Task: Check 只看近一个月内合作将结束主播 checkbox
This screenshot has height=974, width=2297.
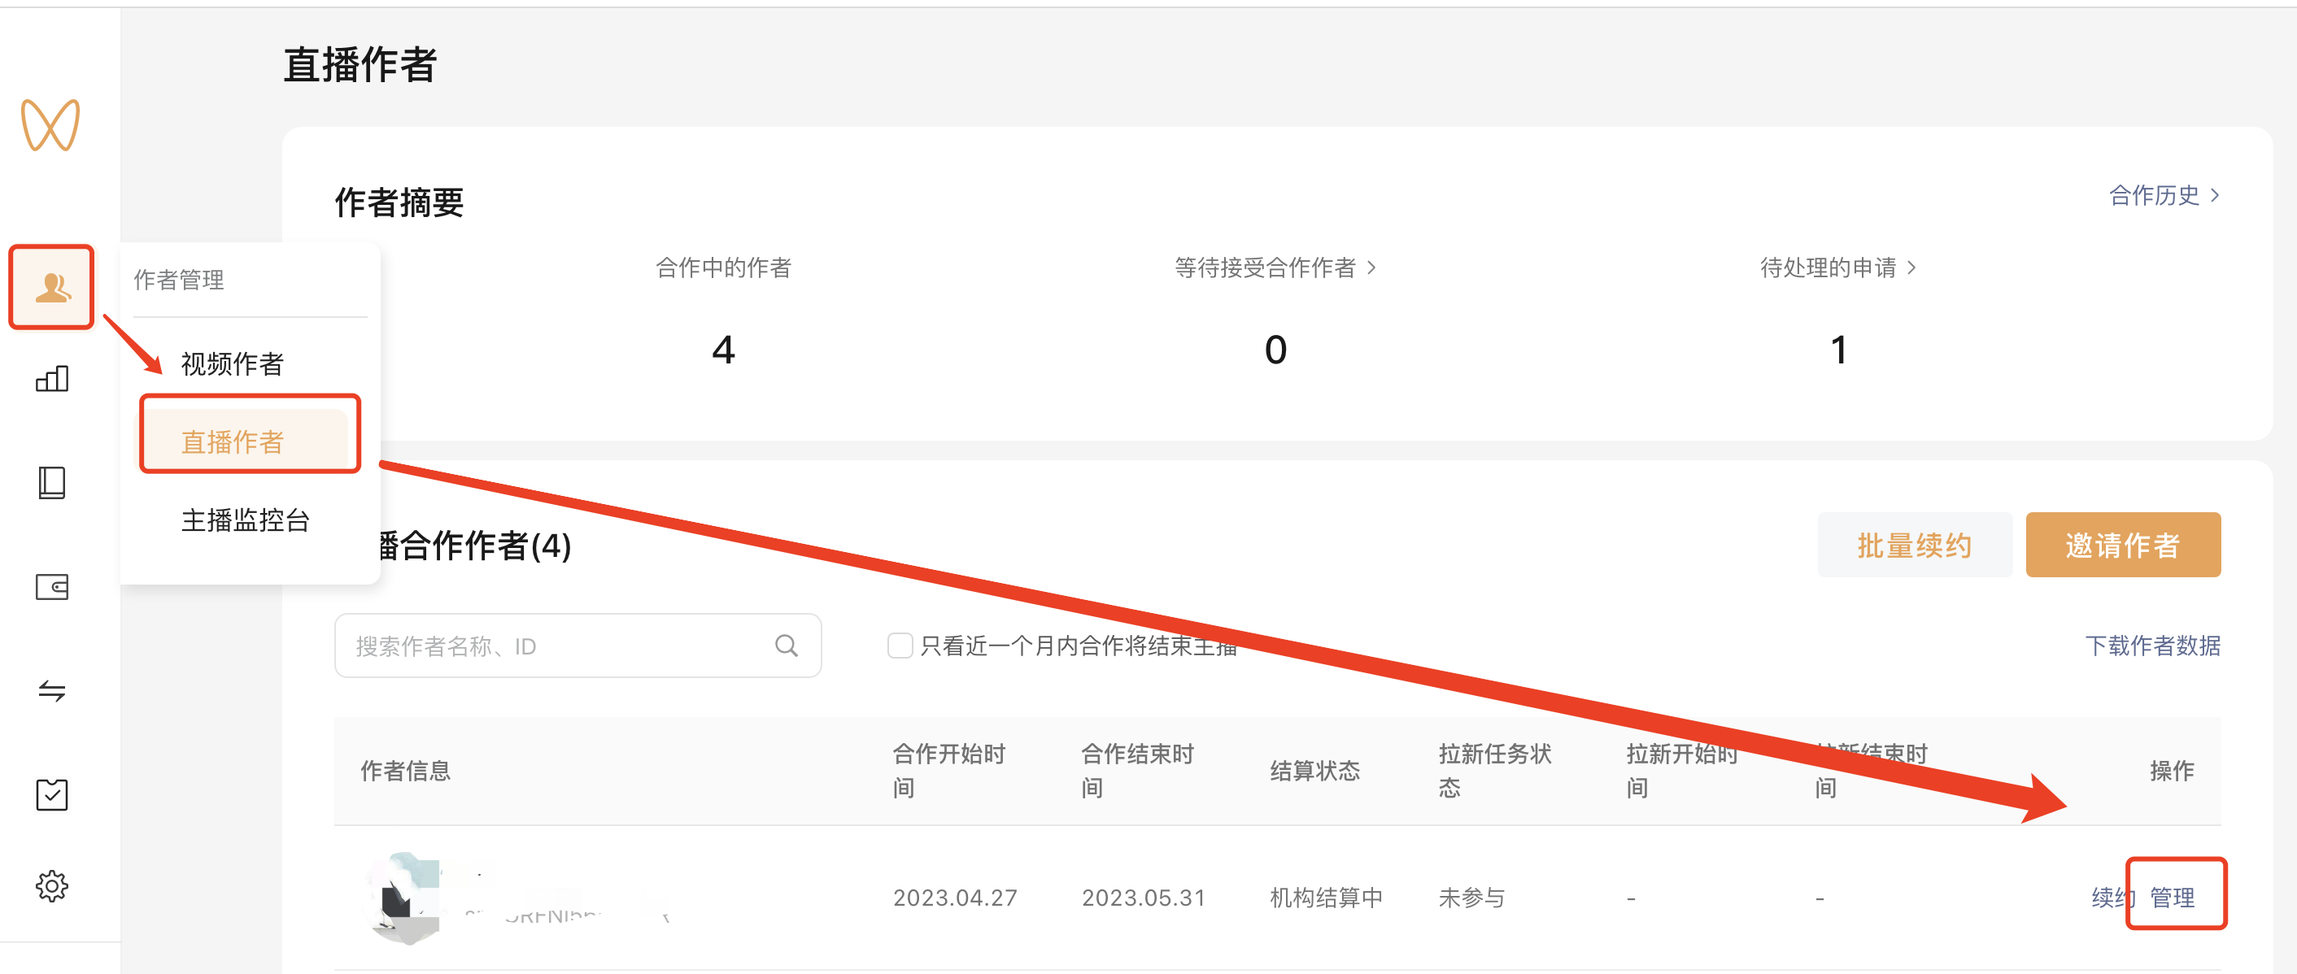Action: click(x=900, y=646)
